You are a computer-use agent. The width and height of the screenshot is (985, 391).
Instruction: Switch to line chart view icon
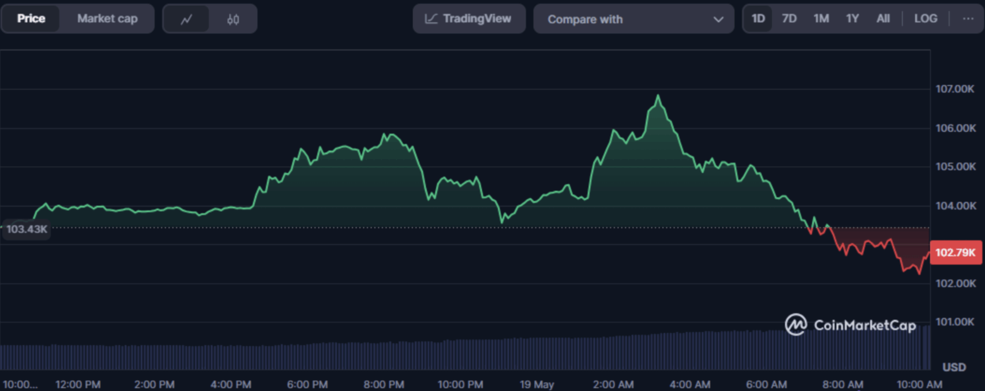186,19
